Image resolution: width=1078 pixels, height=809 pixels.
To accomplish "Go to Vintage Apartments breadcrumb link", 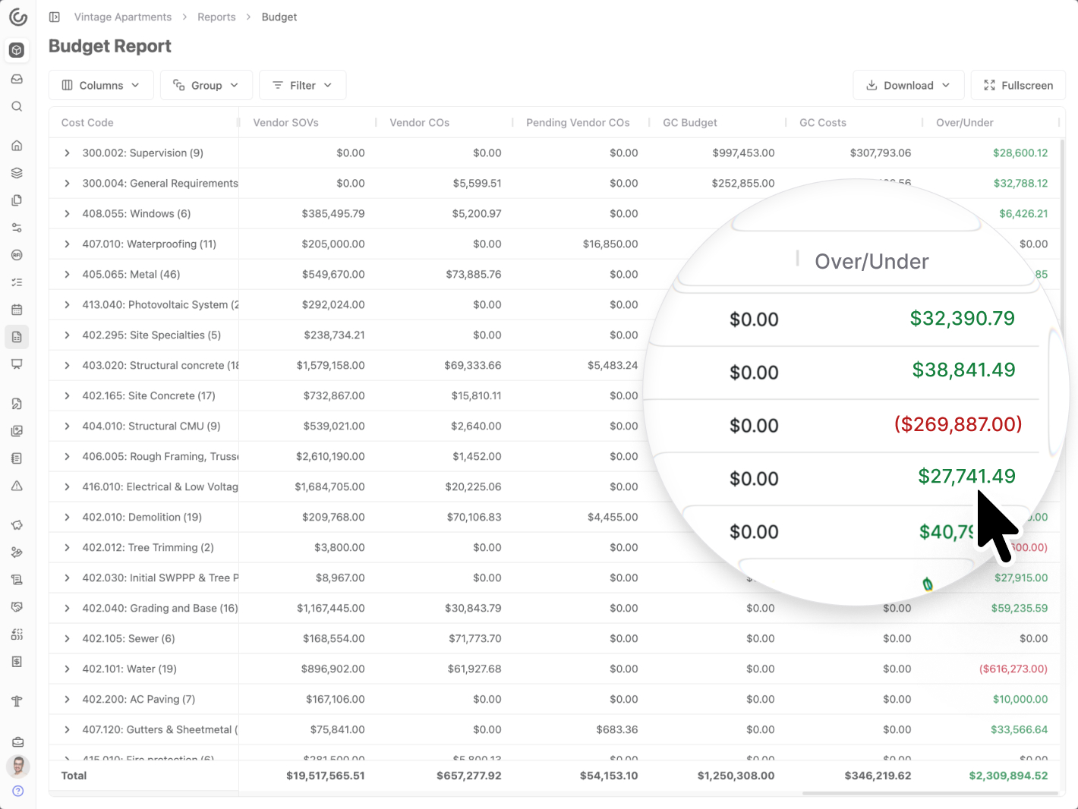I will click(x=123, y=17).
